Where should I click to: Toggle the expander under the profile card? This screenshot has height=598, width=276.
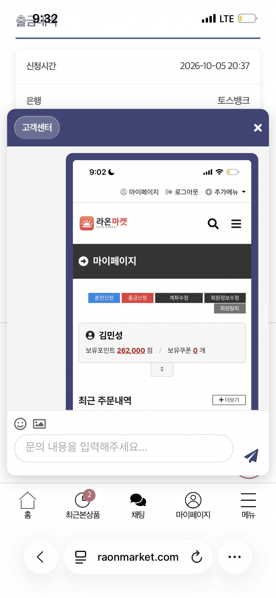[162, 369]
